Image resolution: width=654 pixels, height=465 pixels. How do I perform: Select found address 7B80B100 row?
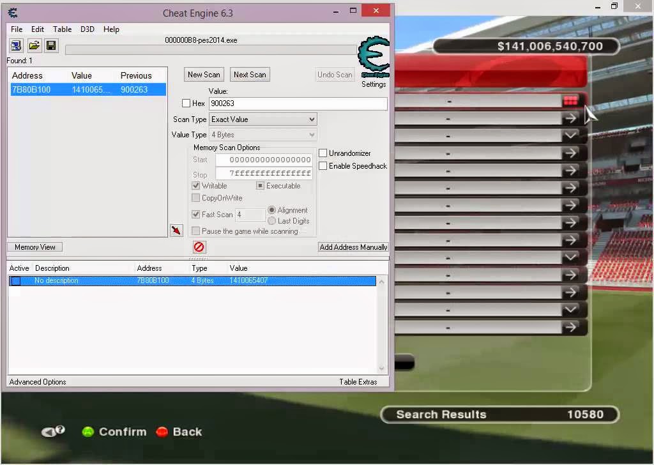point(88,89)
